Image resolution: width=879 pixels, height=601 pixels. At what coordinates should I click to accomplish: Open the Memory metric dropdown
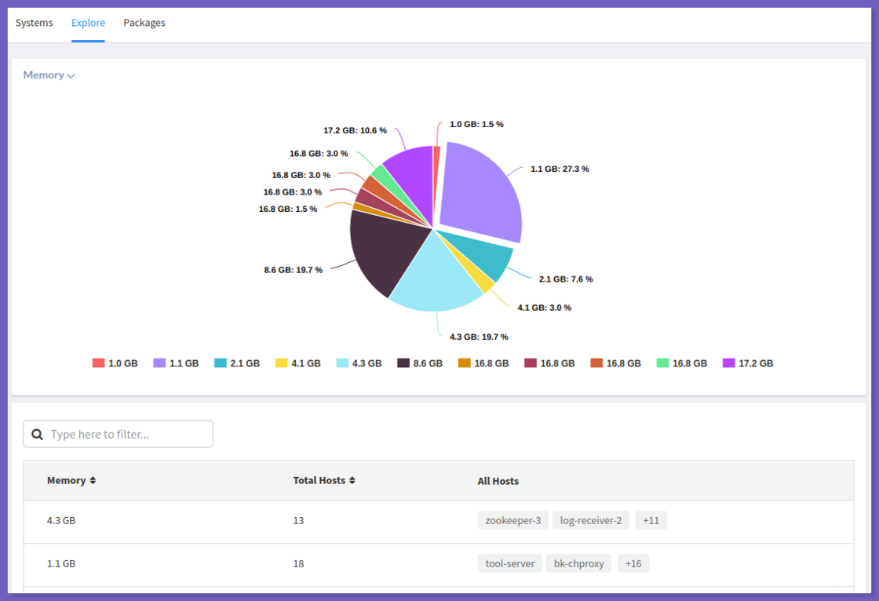pos(49,75)
